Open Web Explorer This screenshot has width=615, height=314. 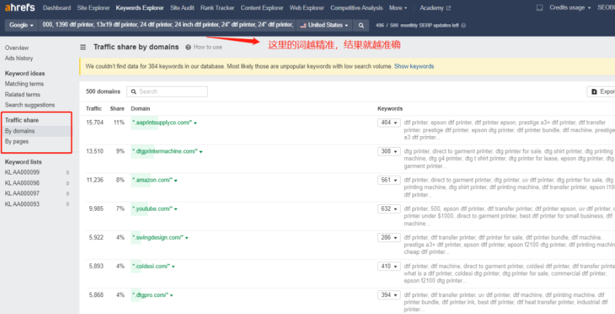(x=306, y=8)
